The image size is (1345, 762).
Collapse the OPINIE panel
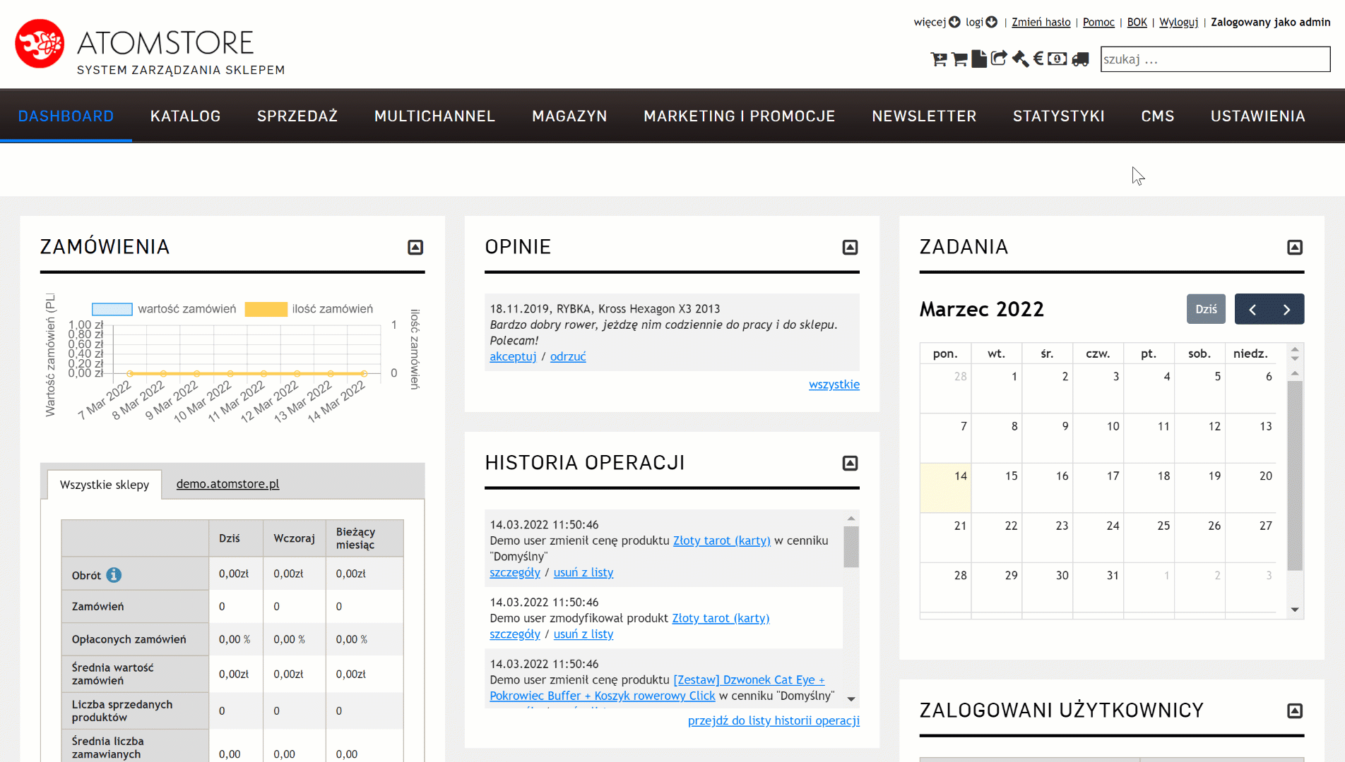[x=850, y=248]
